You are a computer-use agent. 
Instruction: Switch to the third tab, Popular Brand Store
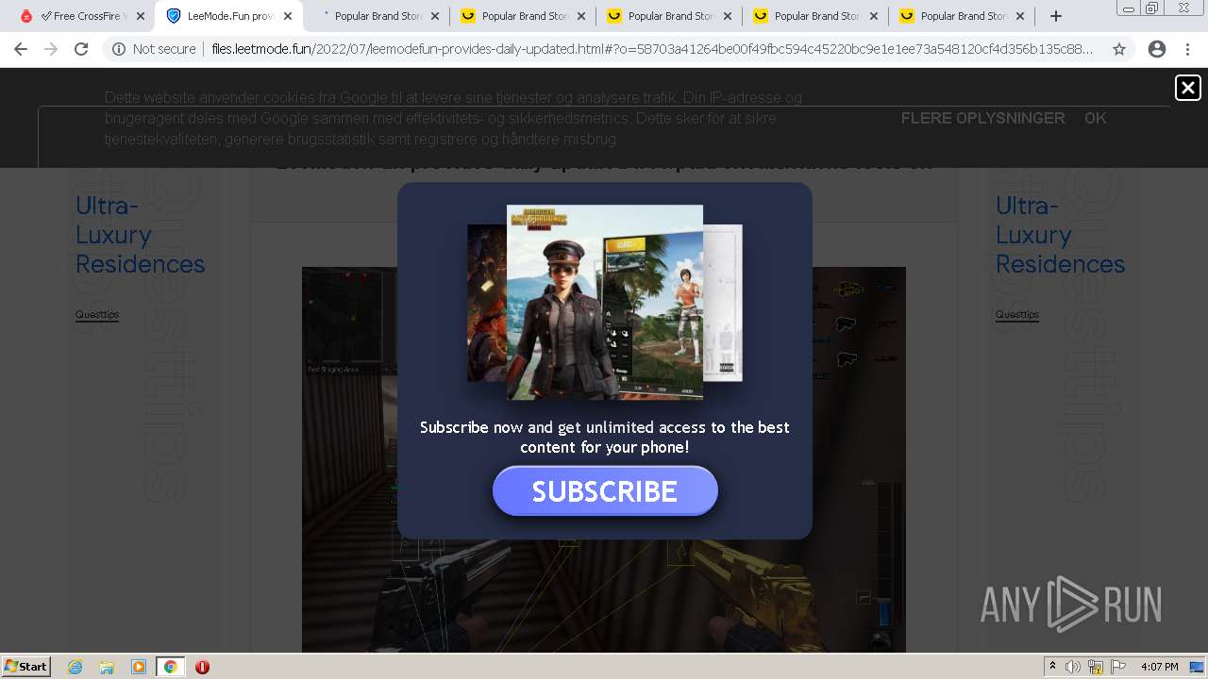(x=377, y=16)
